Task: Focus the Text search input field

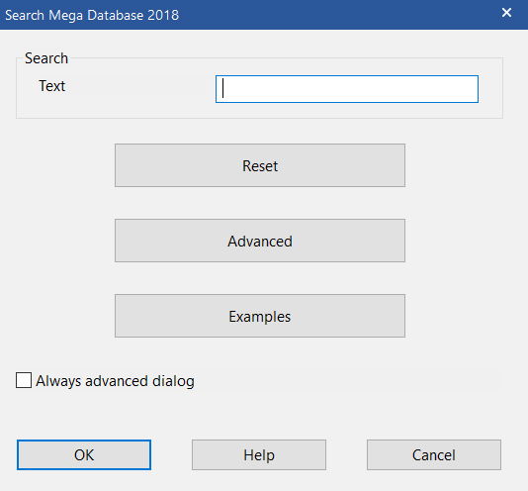Action: click(x=347, y=89)
